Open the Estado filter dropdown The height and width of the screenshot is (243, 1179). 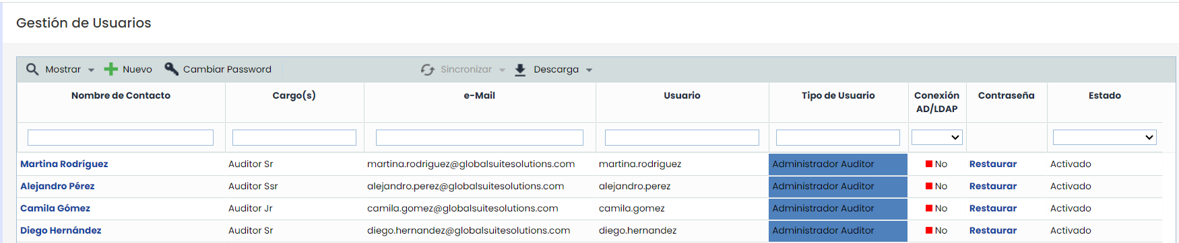tap(1105, 137)
